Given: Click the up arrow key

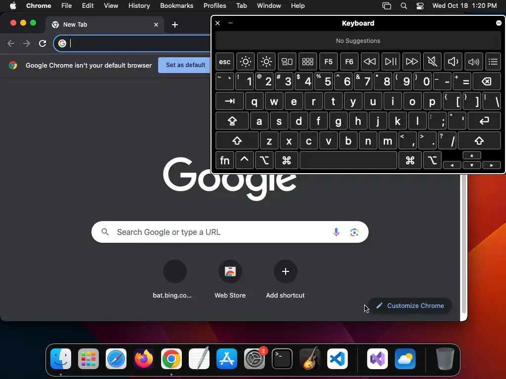Looking at the screenshot, I should 472,155.
